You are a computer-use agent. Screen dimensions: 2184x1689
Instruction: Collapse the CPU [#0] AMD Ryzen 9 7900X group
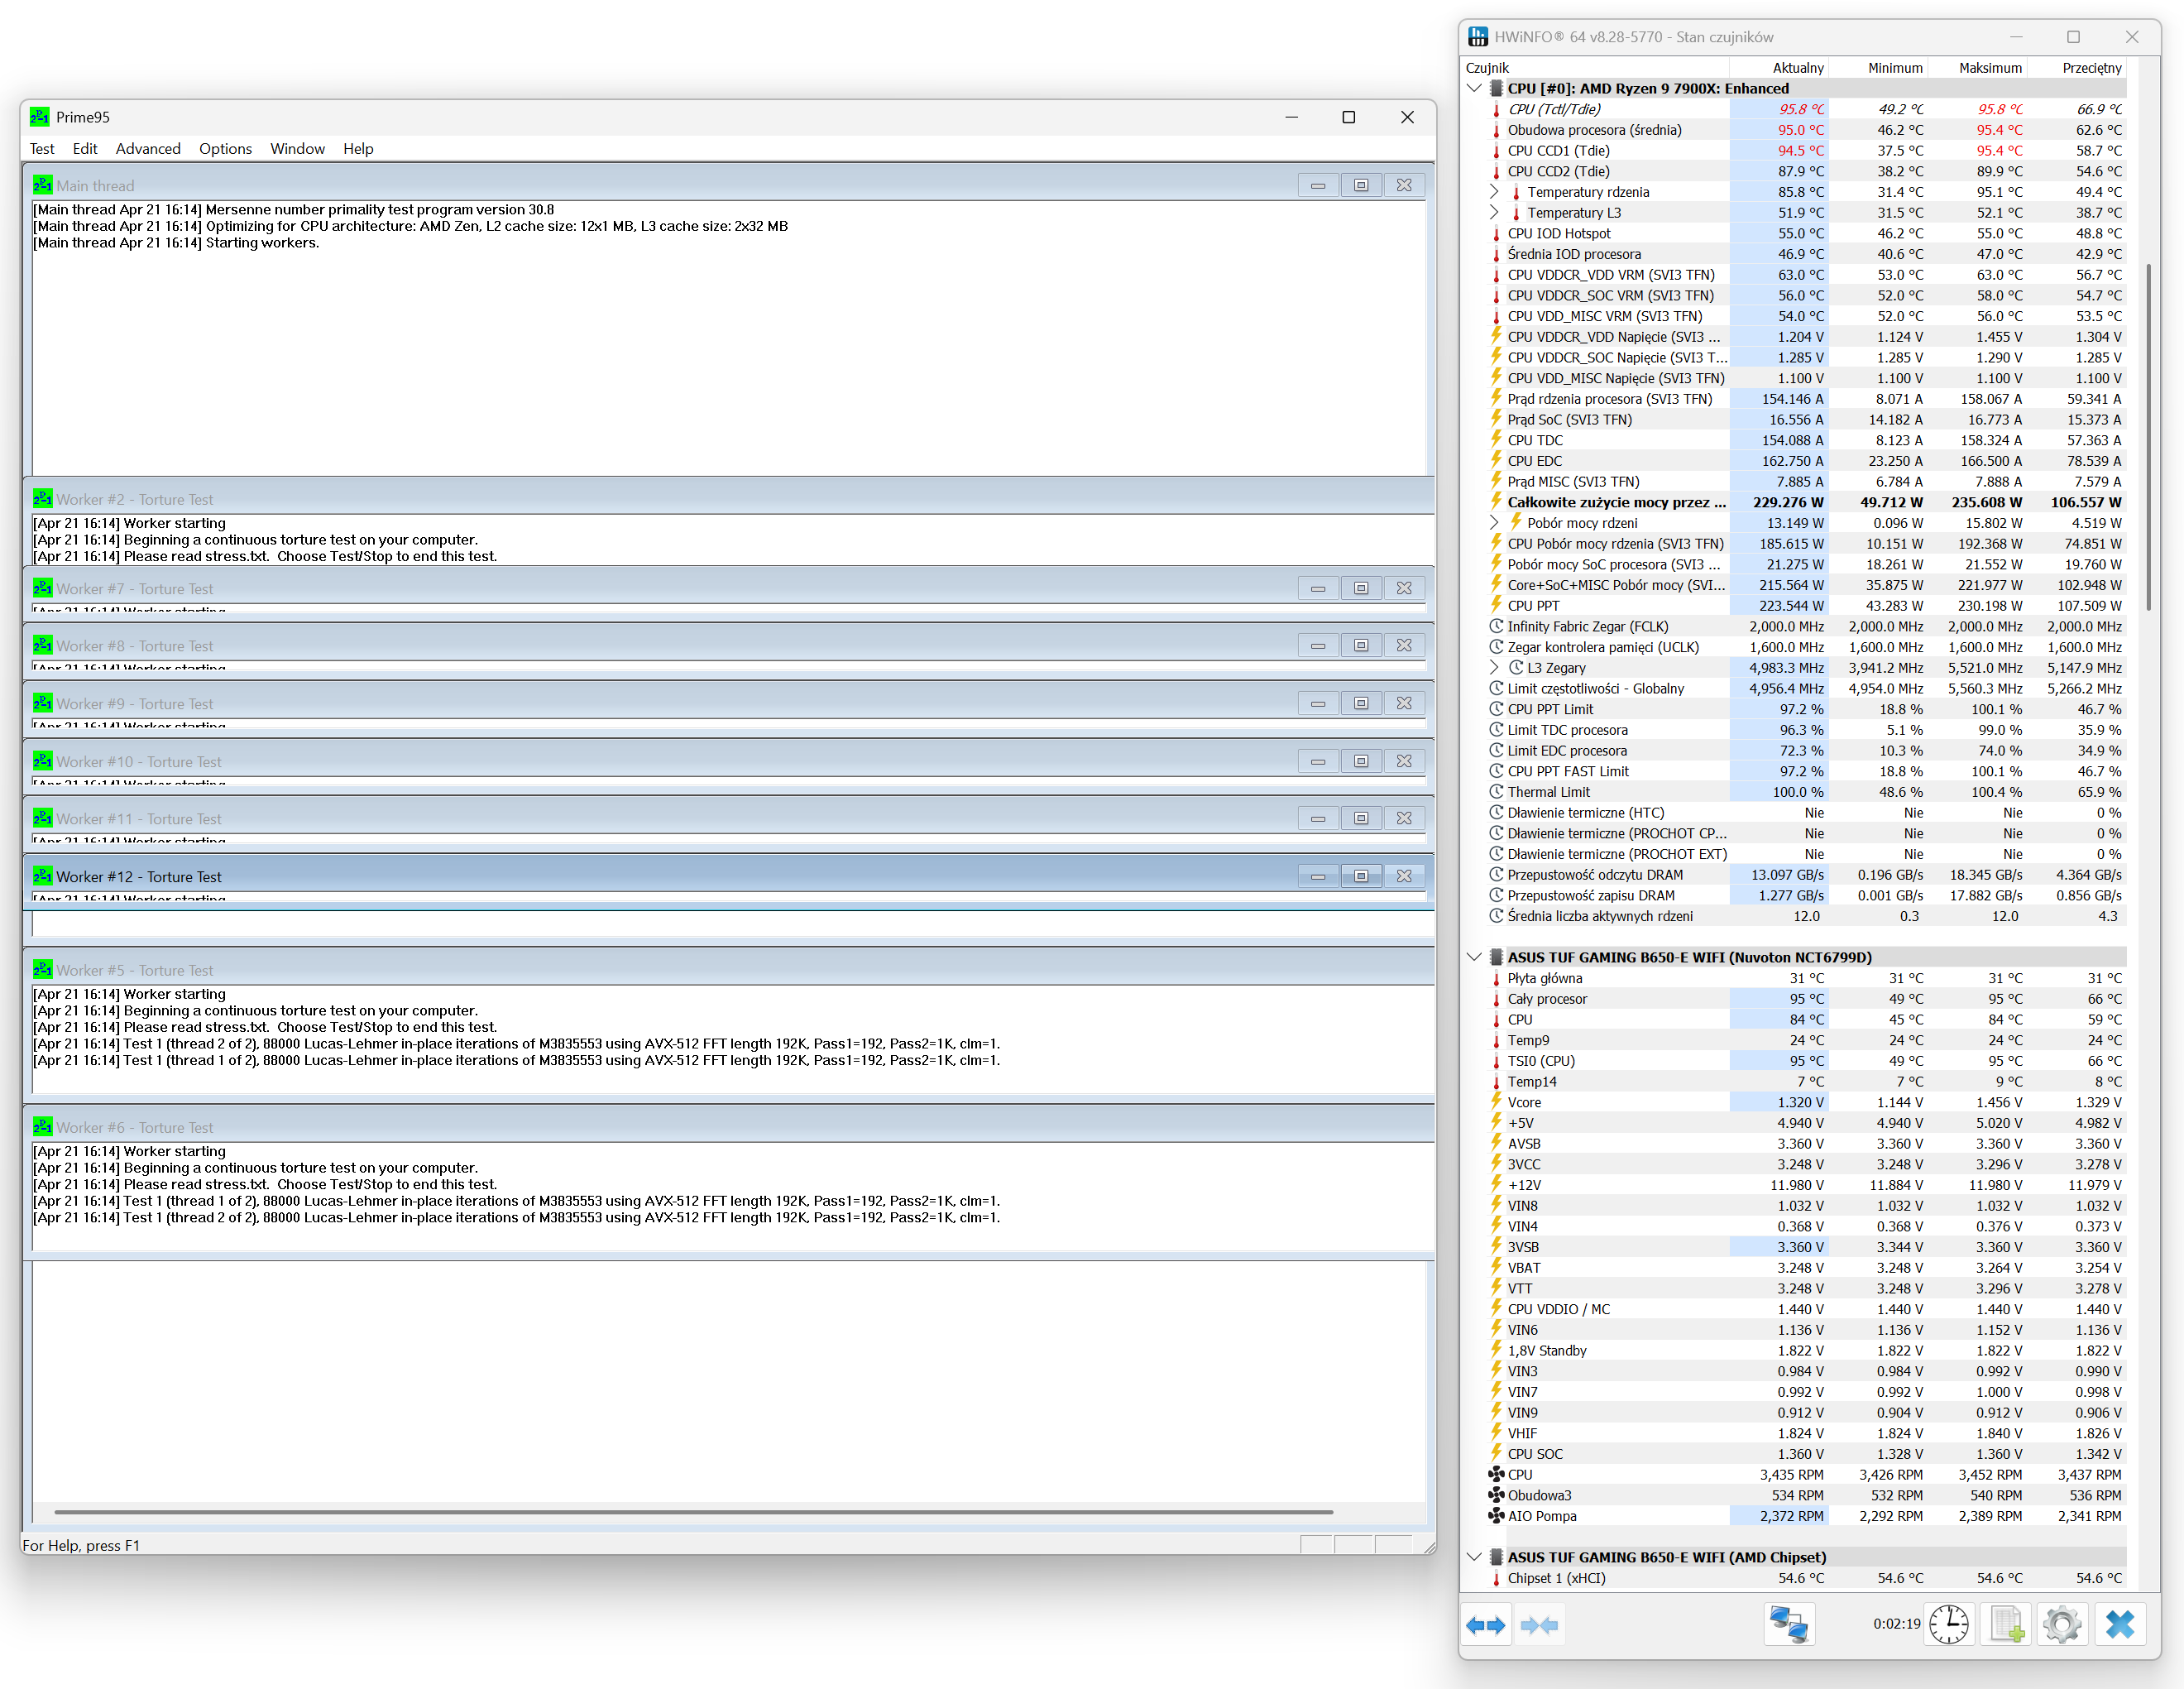(x=1473, y=88)
